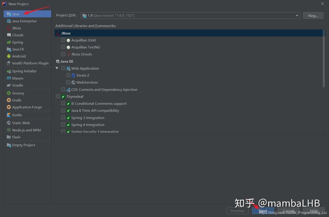Screen dimensions: 329x217
Task: Click the Next button
Action: (263, 211)
